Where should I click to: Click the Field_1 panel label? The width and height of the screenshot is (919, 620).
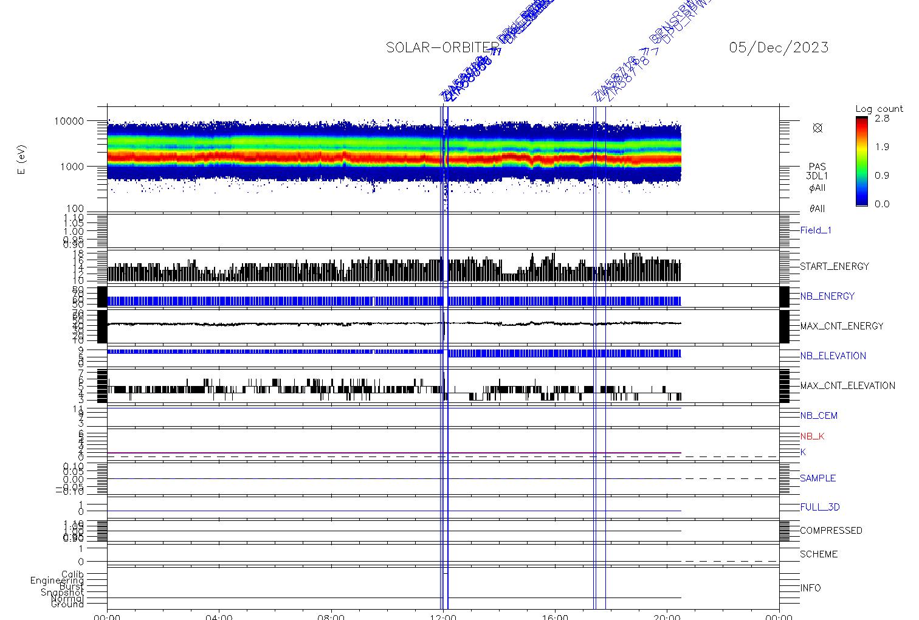(816, 230)
